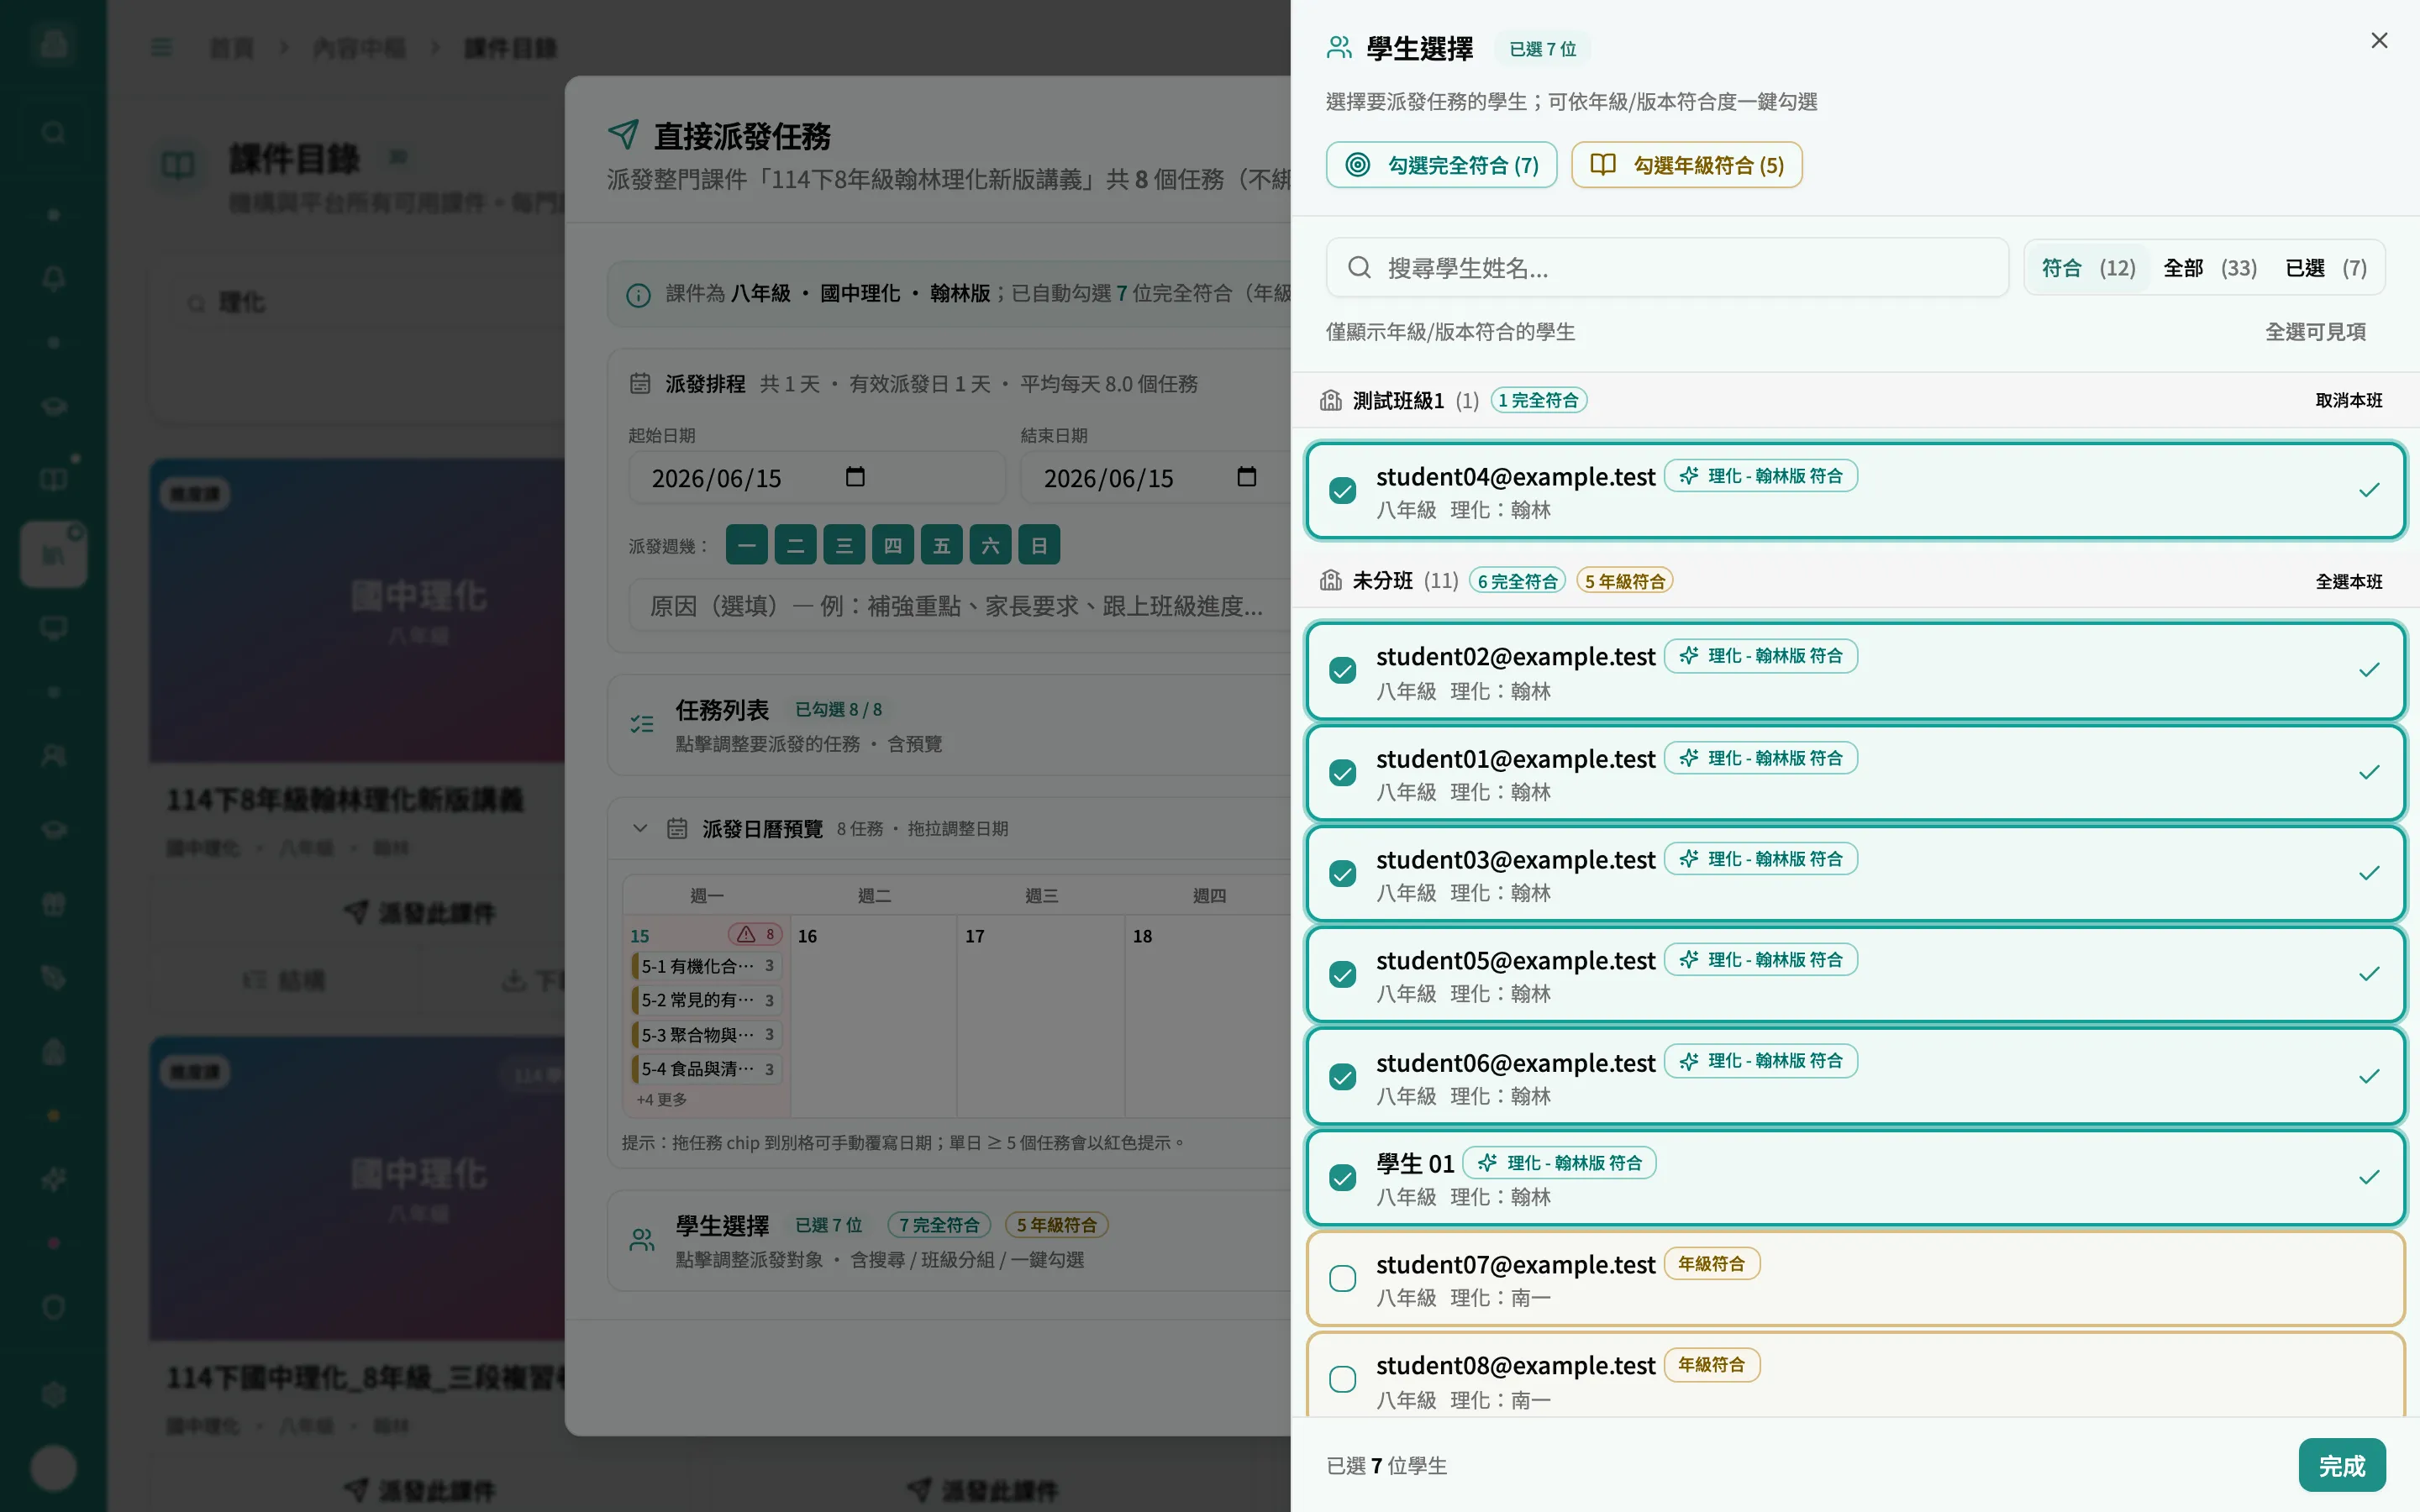Click the 年級符合 badge on student07
Viewport: 2420px width, 1512px height.
coord(1711,1264)
